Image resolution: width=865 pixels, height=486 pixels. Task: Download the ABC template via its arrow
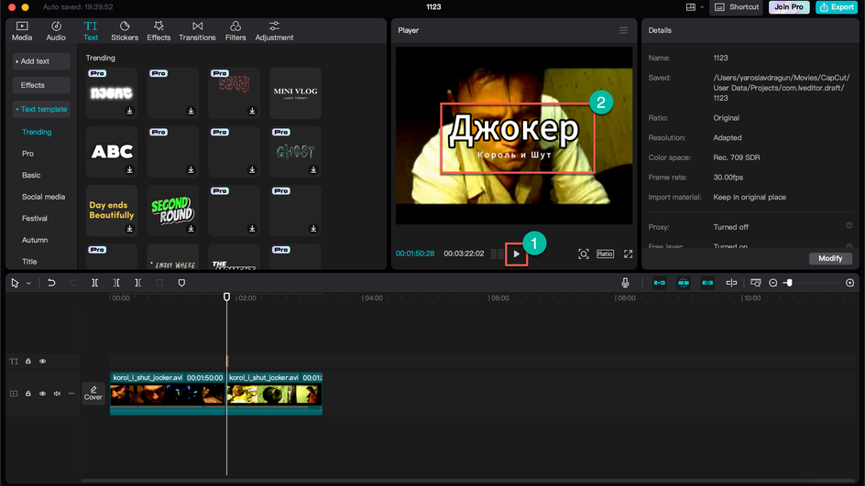[129, 169]
